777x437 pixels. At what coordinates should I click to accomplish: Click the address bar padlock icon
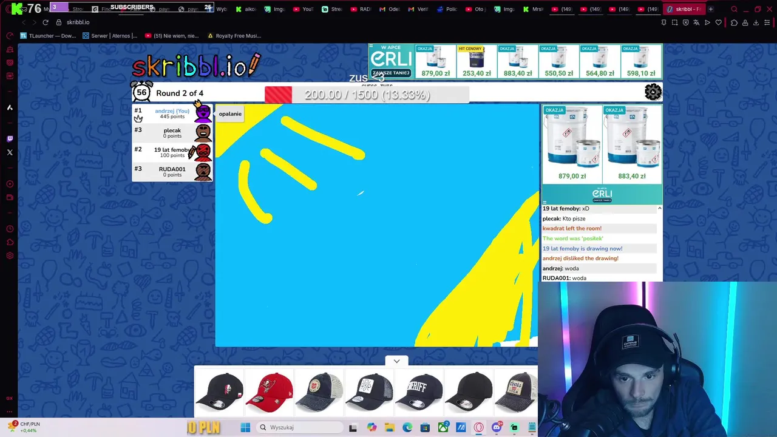pos(59,22)
